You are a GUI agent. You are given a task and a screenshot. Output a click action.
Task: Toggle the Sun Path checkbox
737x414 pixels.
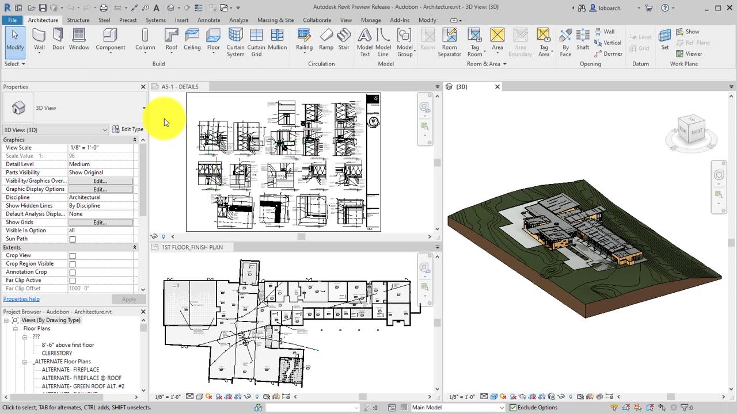[73, 239]
